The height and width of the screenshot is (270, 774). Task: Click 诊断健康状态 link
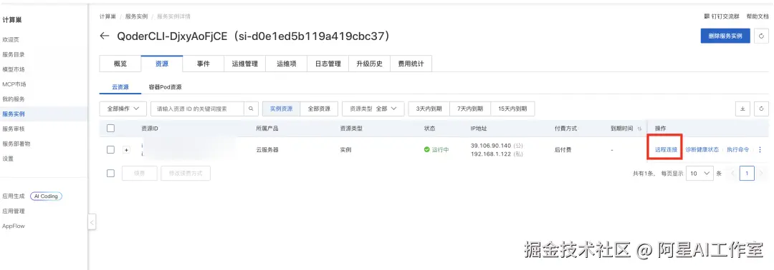(702, 149)
